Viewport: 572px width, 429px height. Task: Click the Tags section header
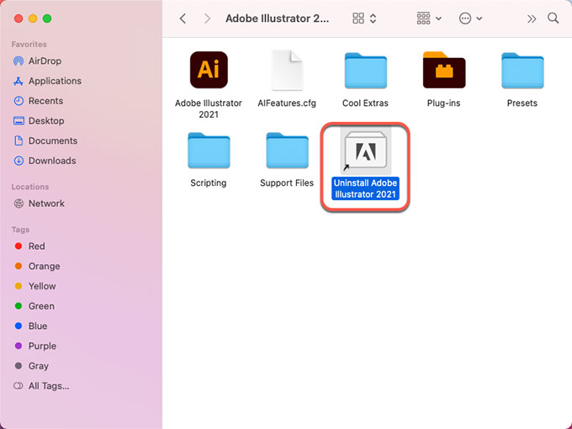(x=20, y=230)
